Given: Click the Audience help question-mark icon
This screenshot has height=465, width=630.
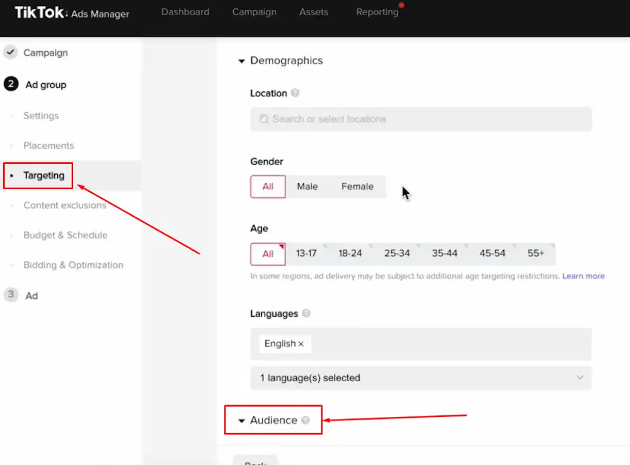Looking at the screenshot, I should pos(306,420).
